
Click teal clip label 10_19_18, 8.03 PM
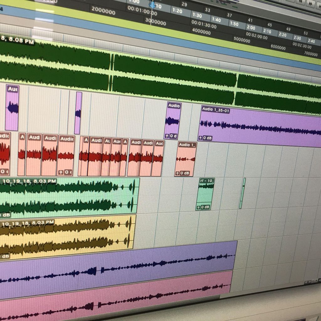tap(29, 181)
